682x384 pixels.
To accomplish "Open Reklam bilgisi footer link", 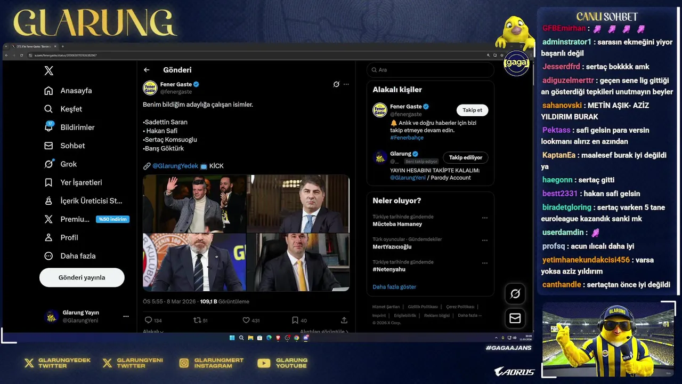I will click(x=437, y=315).
